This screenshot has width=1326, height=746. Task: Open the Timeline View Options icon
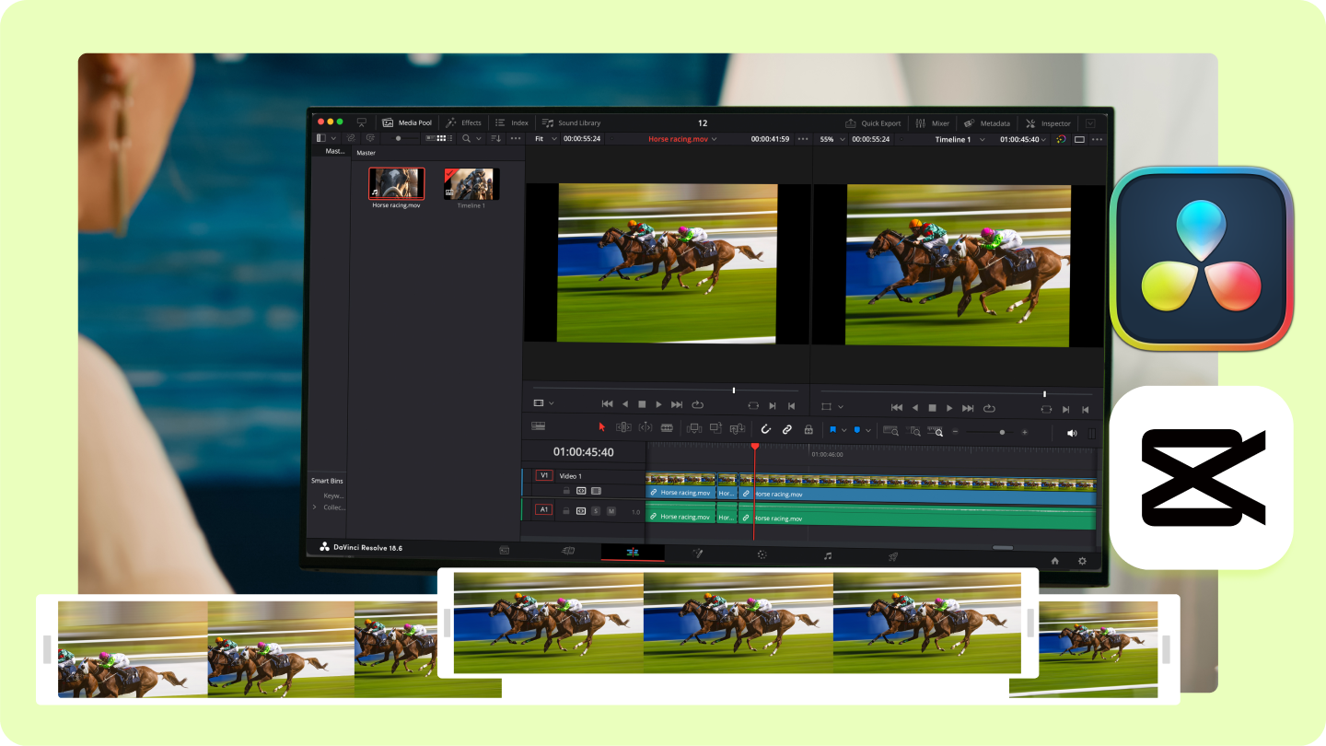pos(539,426)
